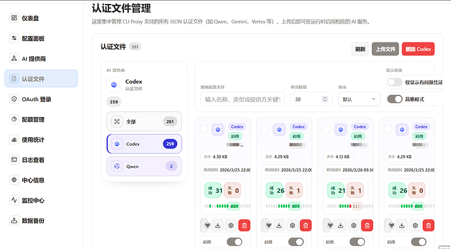Click the gear settings icon on the 4.30 KB card
Image resolution: width=451 pixels, height=249 pixels.
tap(231, 225)
